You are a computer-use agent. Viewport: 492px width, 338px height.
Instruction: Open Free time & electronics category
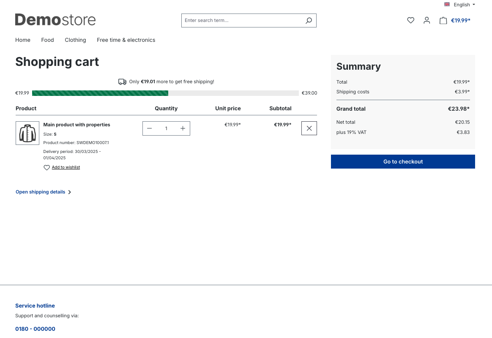click(x=126, y=40)
